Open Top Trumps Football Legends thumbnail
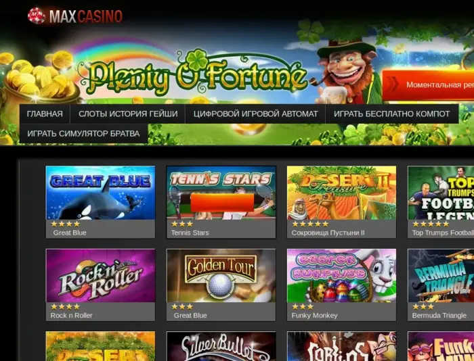This screenshot has width=474, height=361. [x=441, y=193]
